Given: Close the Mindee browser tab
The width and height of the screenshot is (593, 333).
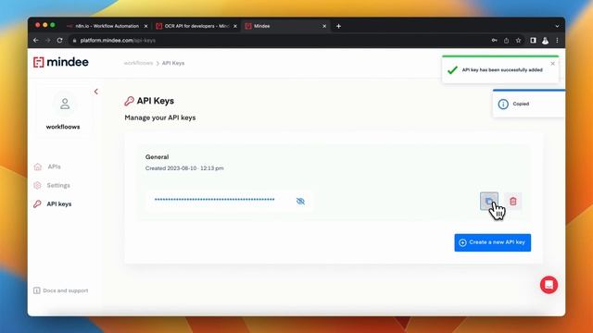Looking at the screenshot, I should (324, 26).
